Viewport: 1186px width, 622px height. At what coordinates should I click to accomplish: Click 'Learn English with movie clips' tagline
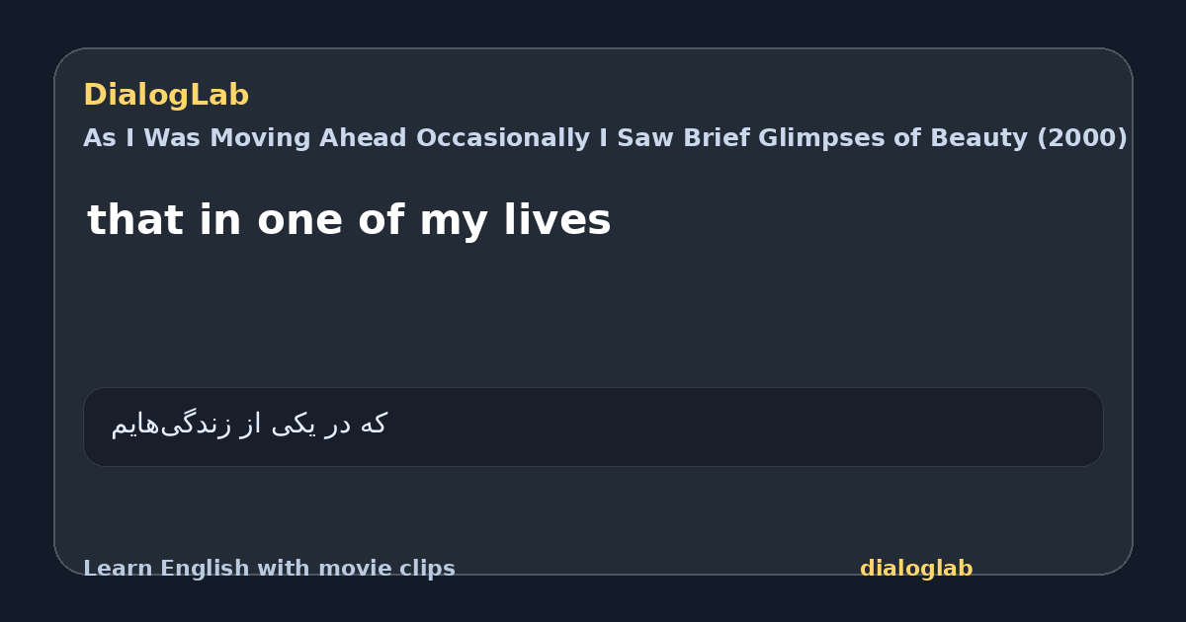click(269, 569)
